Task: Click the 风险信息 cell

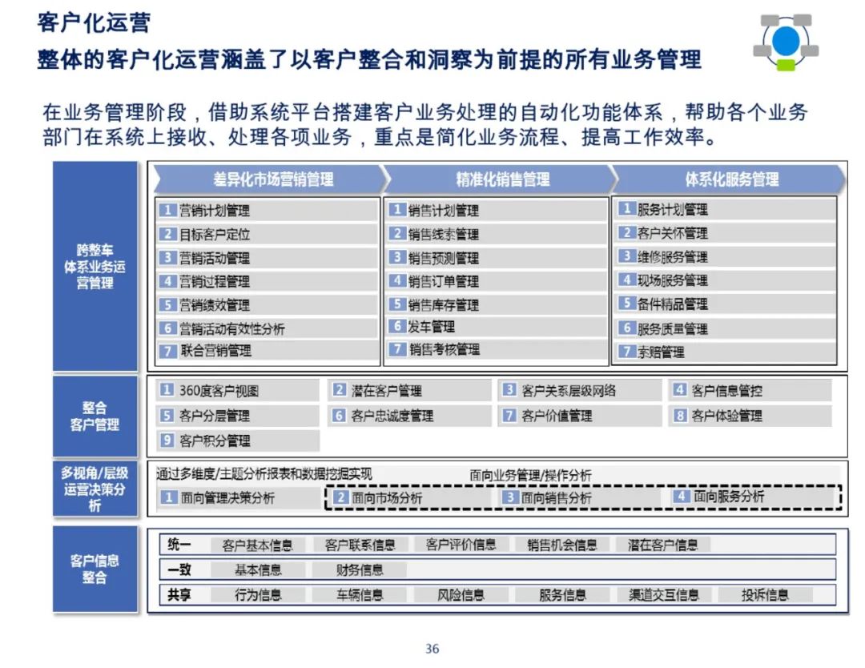Action: pos(461,594)
